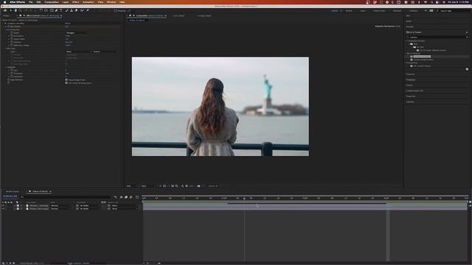Switch to the Project panel tab
The image size is (472, 265).
[7, 15]
